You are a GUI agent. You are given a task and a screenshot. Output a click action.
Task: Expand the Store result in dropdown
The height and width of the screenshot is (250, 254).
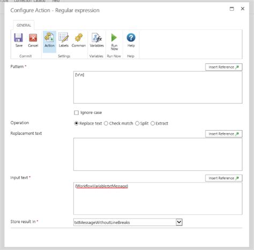pyautogui.click(x=179, y=222)
